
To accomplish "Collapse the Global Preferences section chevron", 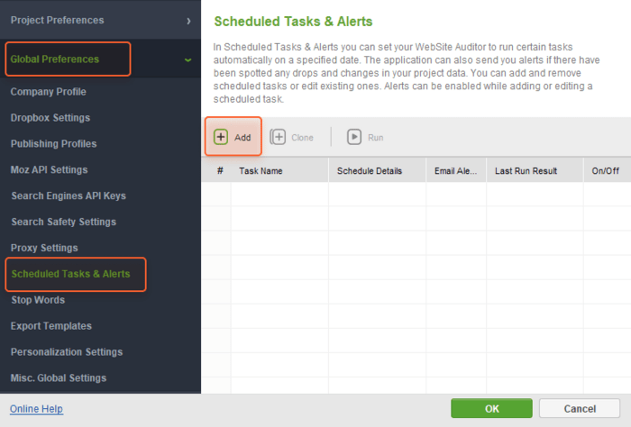I will coord(187,59).
